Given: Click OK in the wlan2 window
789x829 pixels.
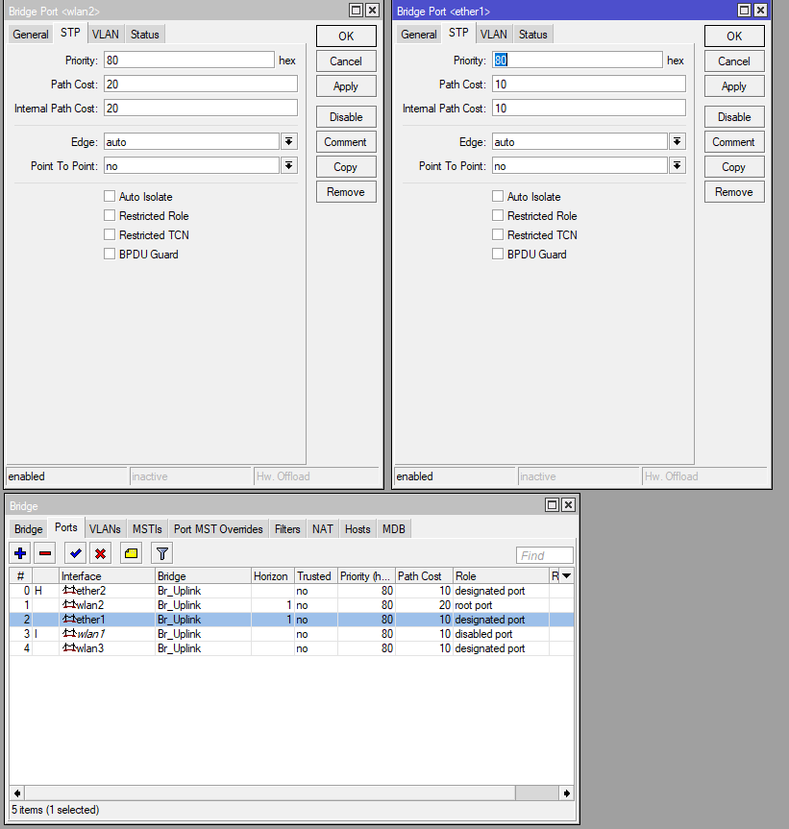Looking at the screenshot, I should (346, 36).
